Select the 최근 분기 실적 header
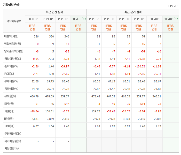The width and height of the screenshot is (181, 155). (x=133, y=12)
